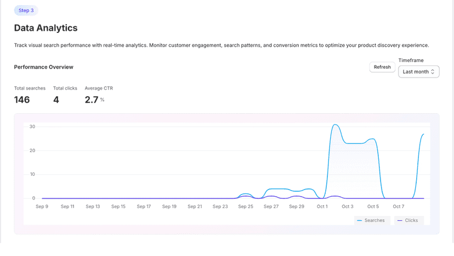
Task: Click the Oct 1 axis label
Action: (x=322, y=207)
